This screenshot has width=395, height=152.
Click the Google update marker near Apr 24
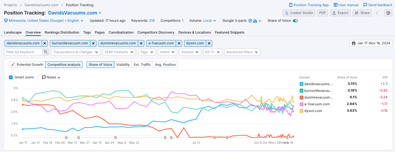point(116,137)
